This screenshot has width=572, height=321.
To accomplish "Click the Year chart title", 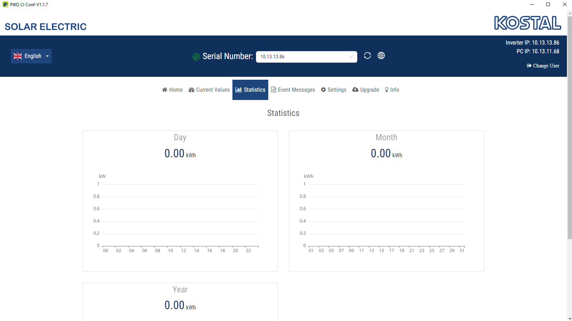I will coord(180,289).
